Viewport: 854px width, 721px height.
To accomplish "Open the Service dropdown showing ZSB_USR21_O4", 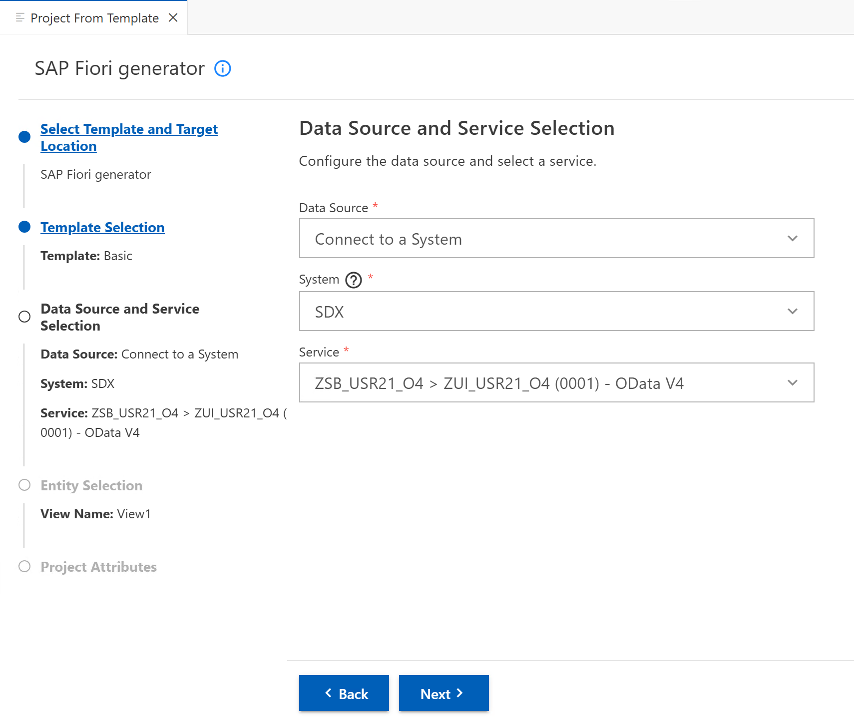I will [x=556, y=383].
